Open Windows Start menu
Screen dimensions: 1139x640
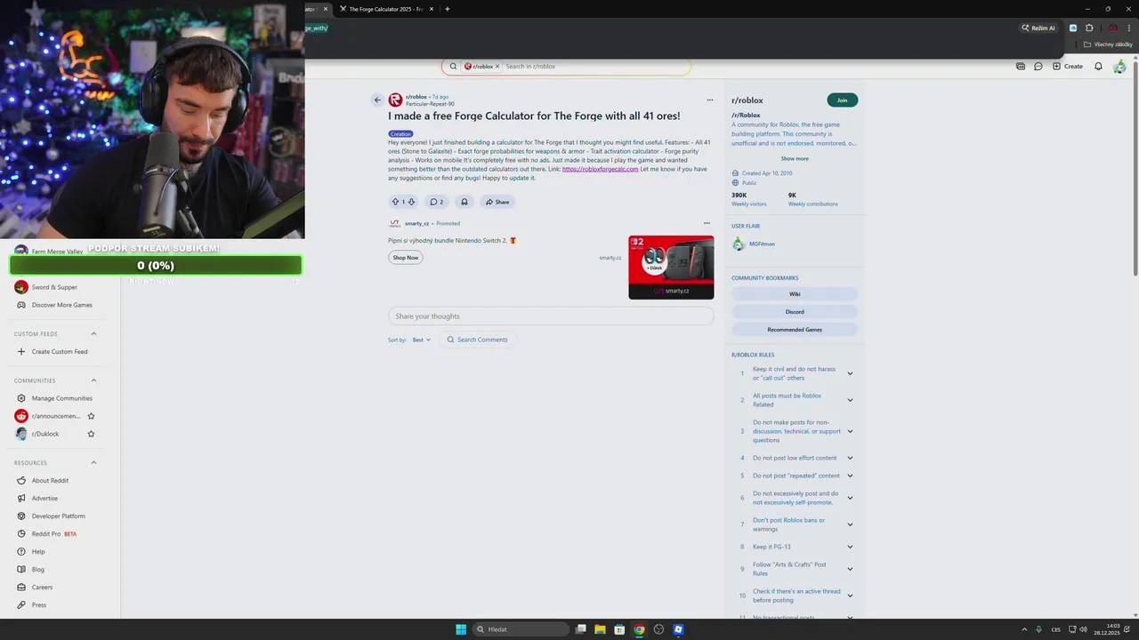click(x=461, y=629)
